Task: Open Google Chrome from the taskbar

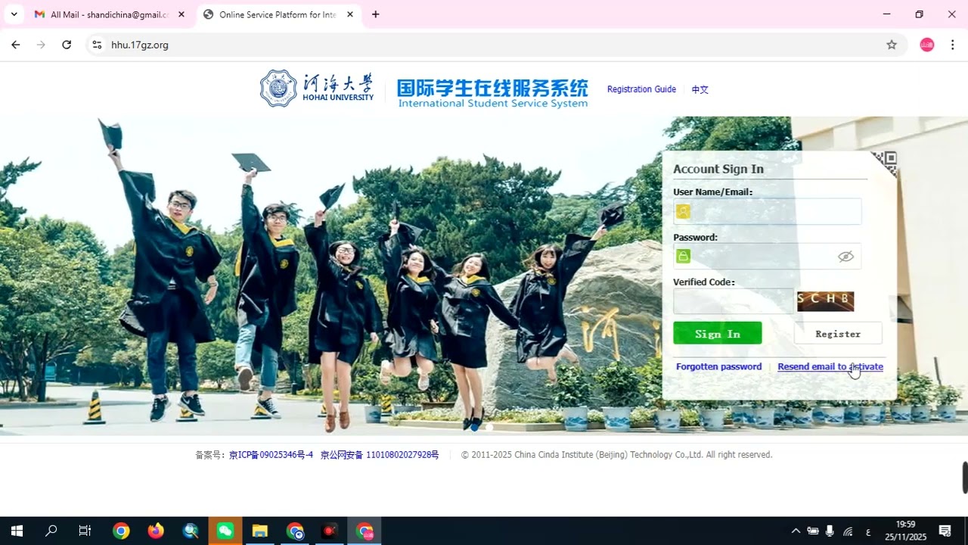Action: tap(121, 531)
